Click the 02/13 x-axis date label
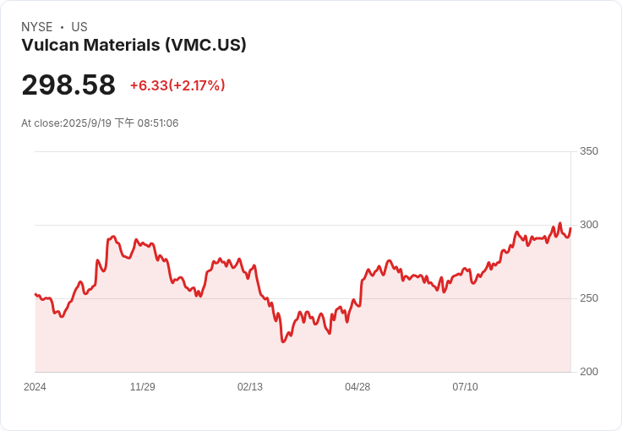 click(x=250, y=387)
